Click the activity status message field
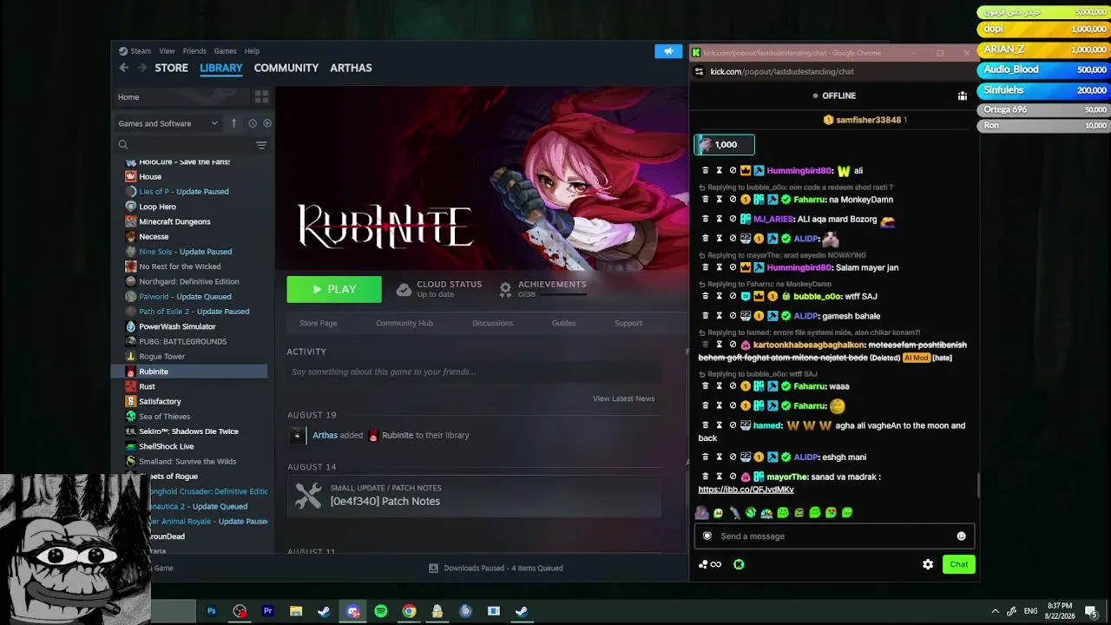1111x625 pixels. point(474,372)
